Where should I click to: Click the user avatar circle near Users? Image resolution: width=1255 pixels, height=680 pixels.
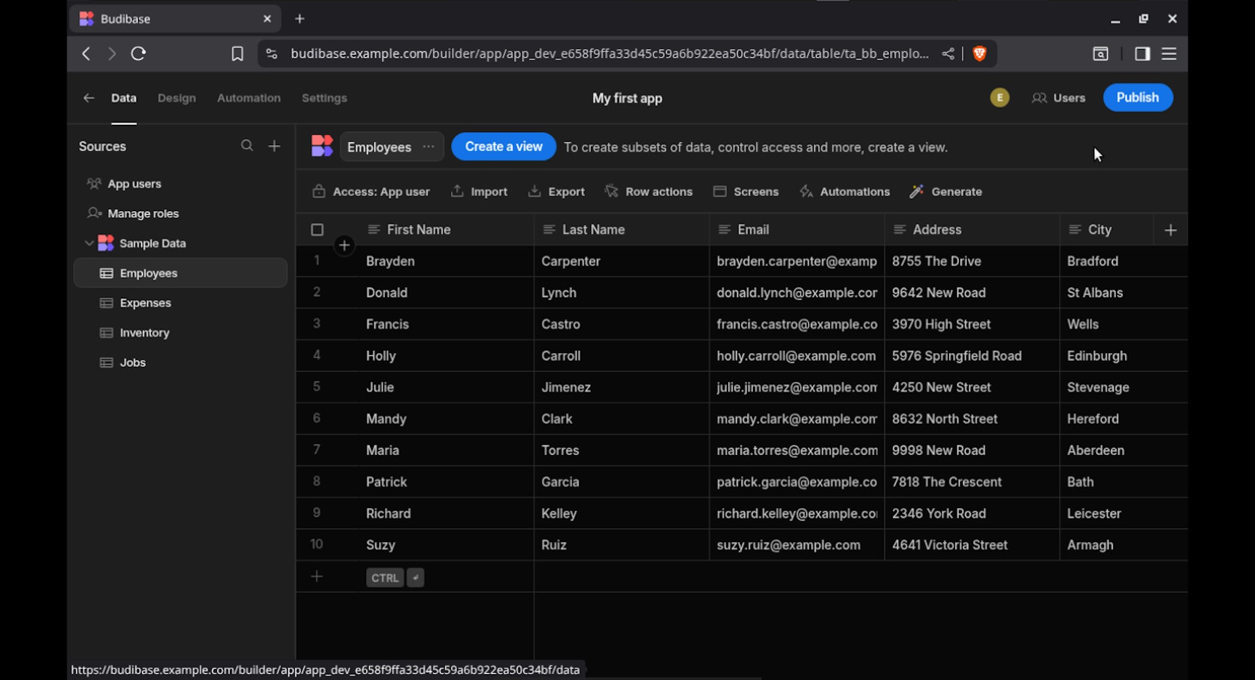[x=999, y=97]
